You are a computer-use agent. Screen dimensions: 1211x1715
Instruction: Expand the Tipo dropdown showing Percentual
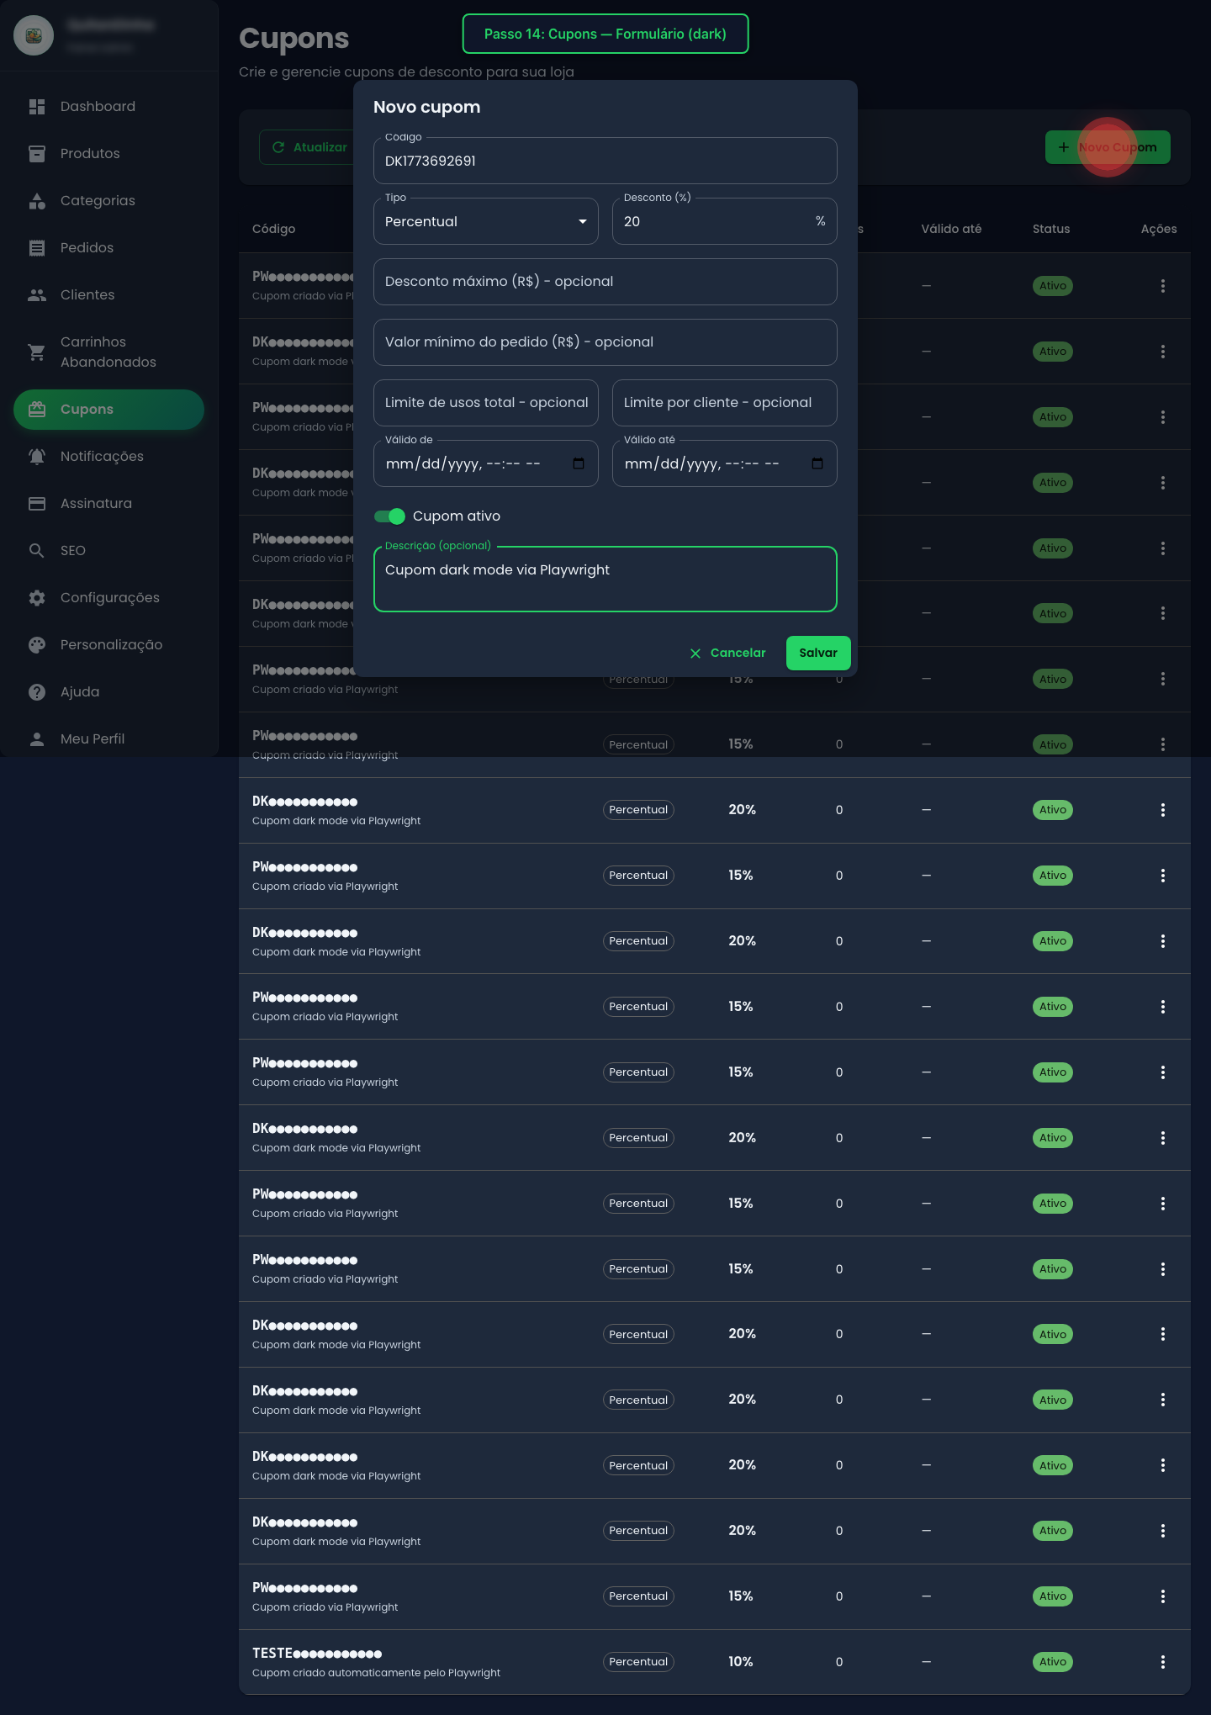tap(485, 222)
